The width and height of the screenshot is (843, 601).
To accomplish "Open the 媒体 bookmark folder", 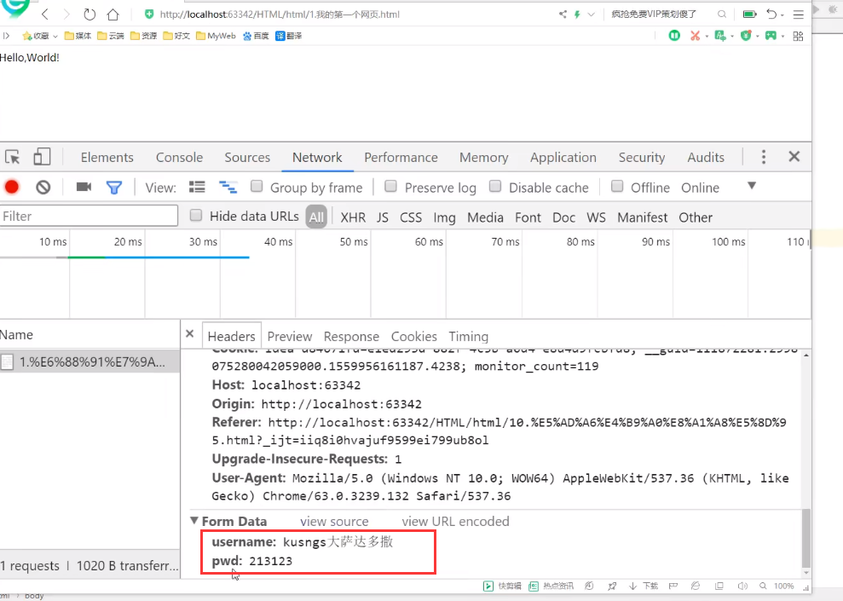I will 78,36.
